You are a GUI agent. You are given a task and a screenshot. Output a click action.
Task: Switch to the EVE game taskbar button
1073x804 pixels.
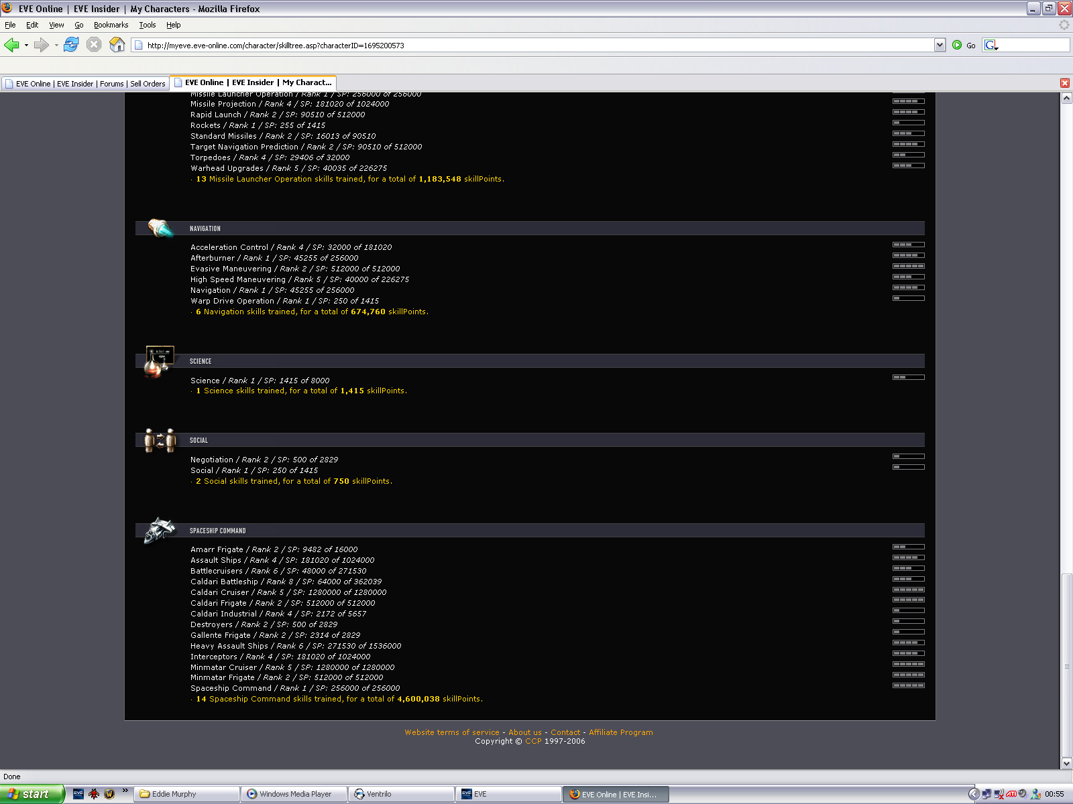click(x=510, y=794)
